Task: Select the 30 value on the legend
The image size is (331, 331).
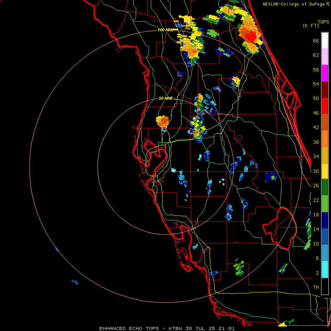Action: [316, 171]
